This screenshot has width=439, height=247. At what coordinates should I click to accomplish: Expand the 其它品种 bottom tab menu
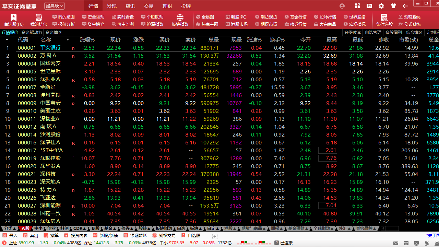pos(366,228)
